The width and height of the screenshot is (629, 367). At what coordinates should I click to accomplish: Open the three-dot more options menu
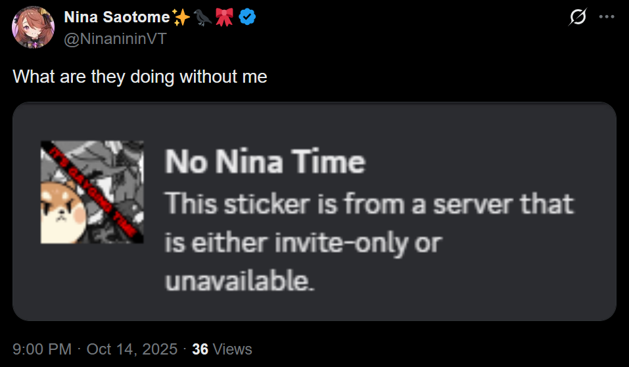(x=606, y=18)
